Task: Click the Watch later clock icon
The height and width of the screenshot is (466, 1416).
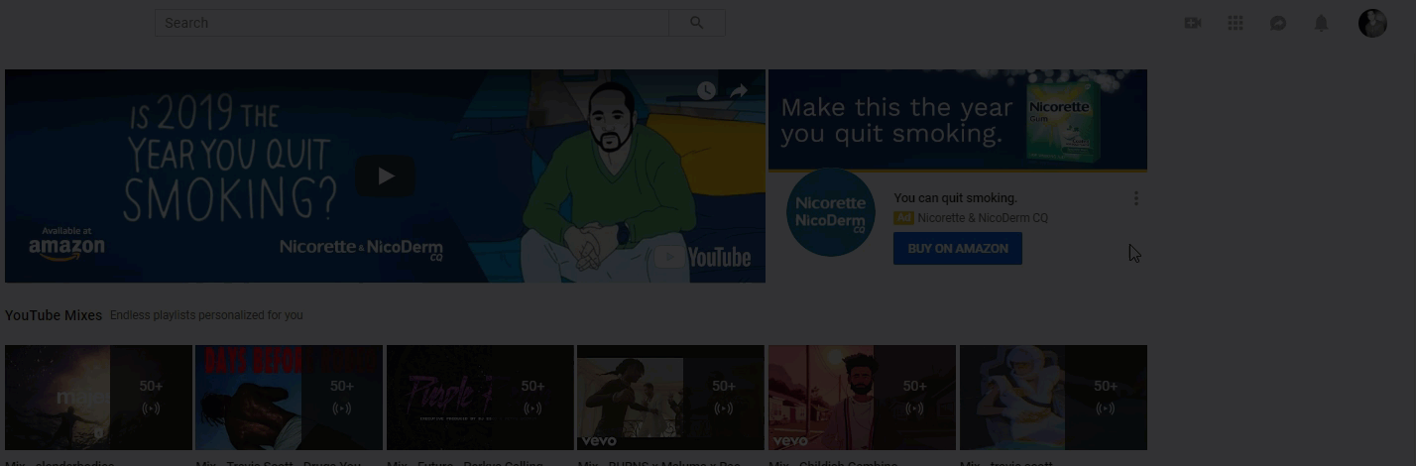Action: tap(705, 91)
